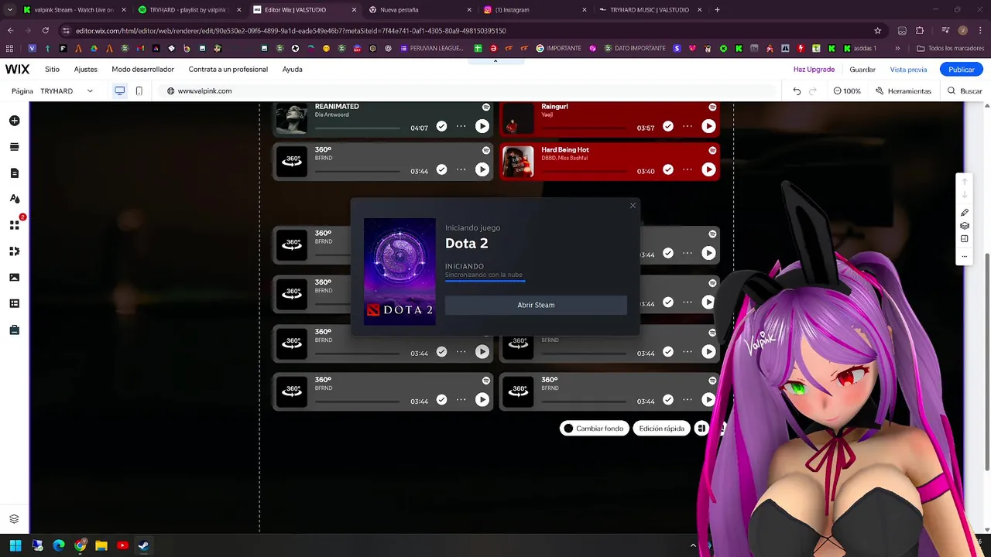
Task: Click Buscar search in Wix toolbar
Action: (x=965, y=91)
